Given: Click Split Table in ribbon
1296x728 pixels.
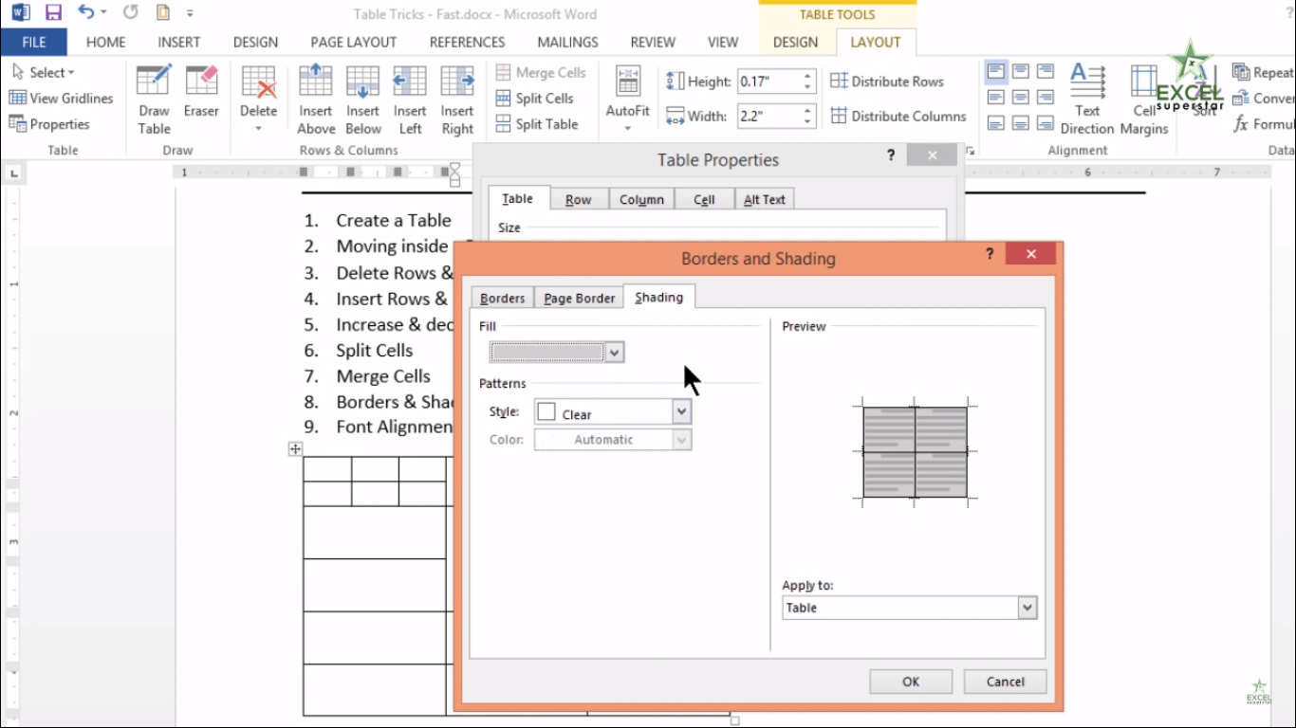Looking at the screenshot, I should (x=537, y=123).
